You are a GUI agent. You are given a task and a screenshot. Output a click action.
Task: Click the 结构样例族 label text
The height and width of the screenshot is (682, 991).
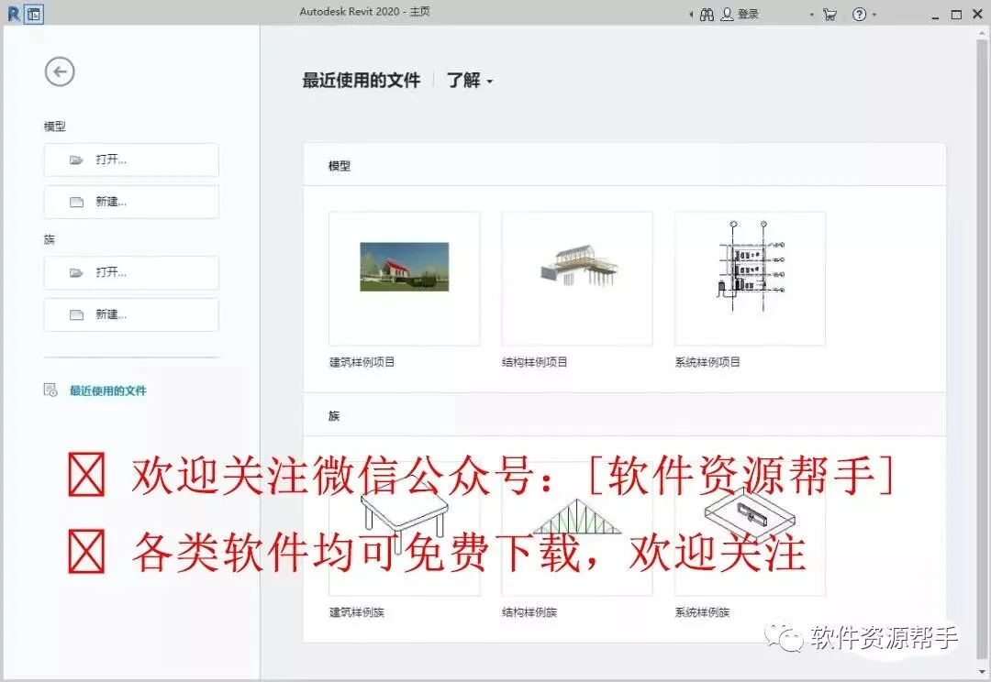pyautogui.click(x=529, y=612)
